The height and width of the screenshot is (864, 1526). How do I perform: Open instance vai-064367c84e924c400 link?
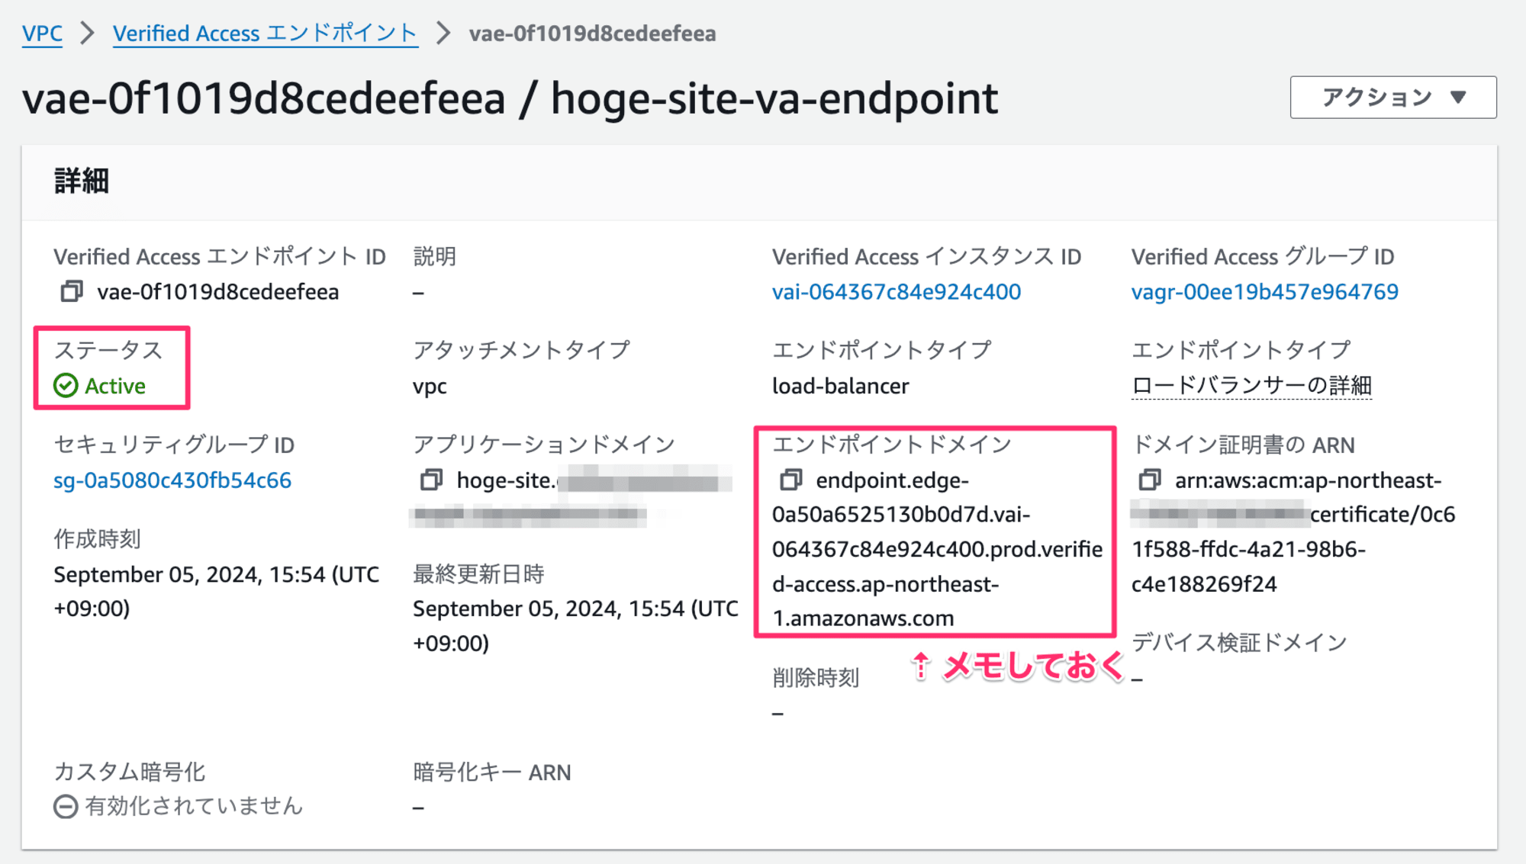click(x=897, y=291)
